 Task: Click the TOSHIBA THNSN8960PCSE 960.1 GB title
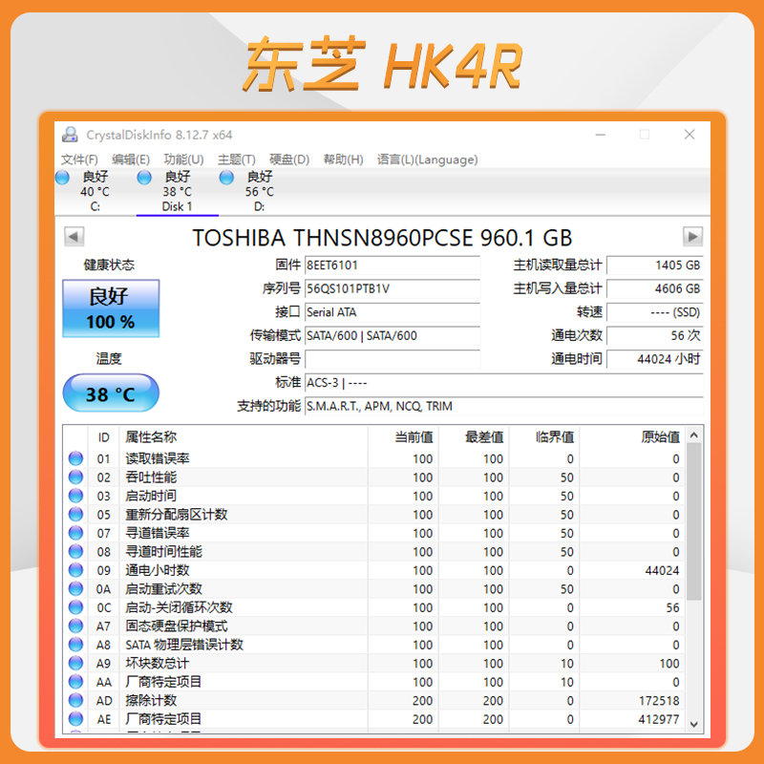click(x=382, y=238)
